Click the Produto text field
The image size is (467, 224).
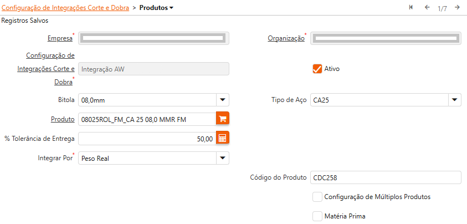146,119
